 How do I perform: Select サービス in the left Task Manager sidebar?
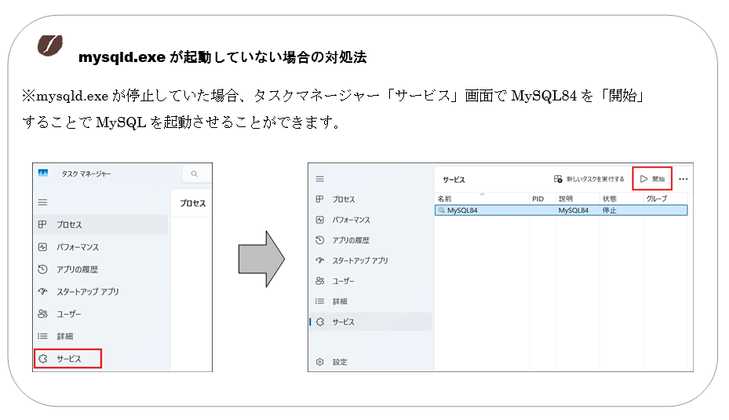click(68, 359)
